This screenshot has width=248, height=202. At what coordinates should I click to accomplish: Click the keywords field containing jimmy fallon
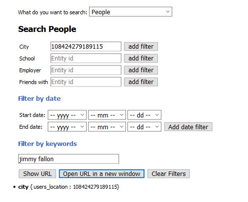(68, 159)
